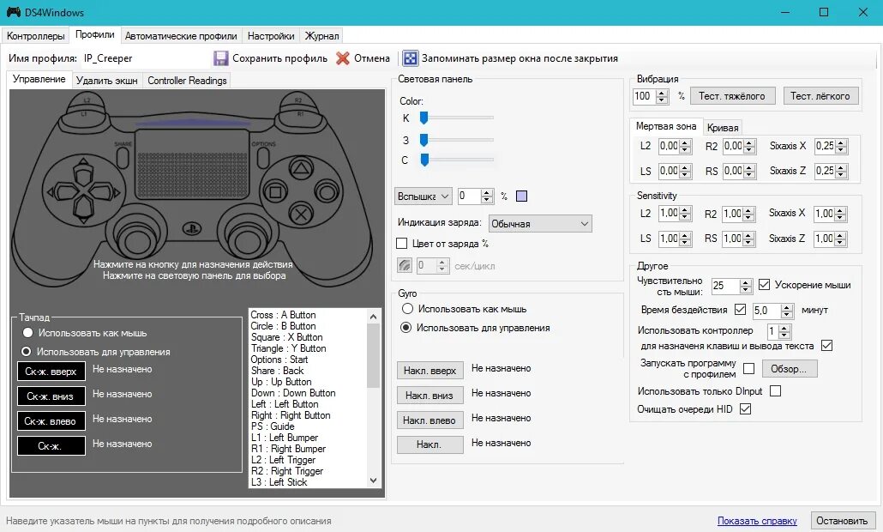Viewport: 883px width, 532px height.
Task: Select touchpad 'Использовать как мышь' radio button
Action: [x=27, y=333]
